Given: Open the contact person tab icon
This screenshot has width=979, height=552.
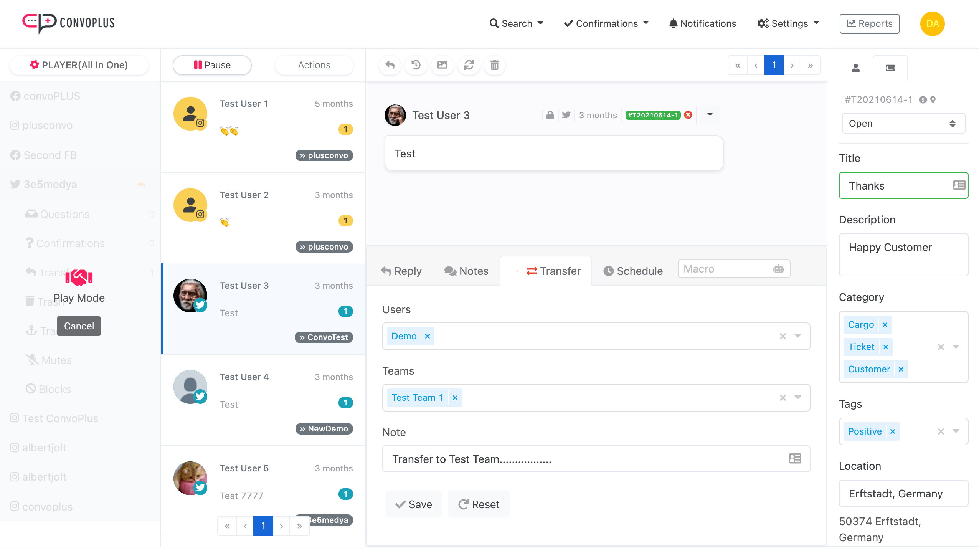Looking at the screenshot, I should tap(855, 68).
